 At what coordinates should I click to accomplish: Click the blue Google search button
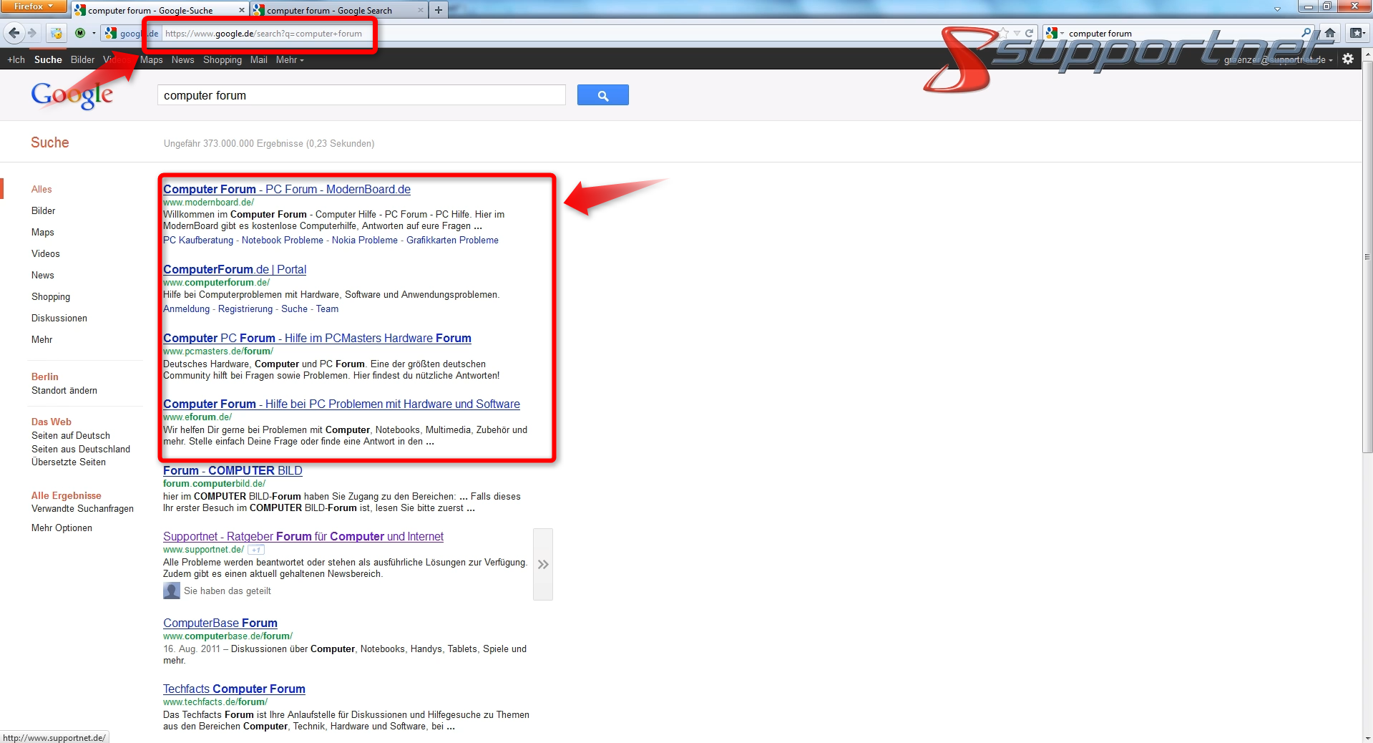(602, 94)
